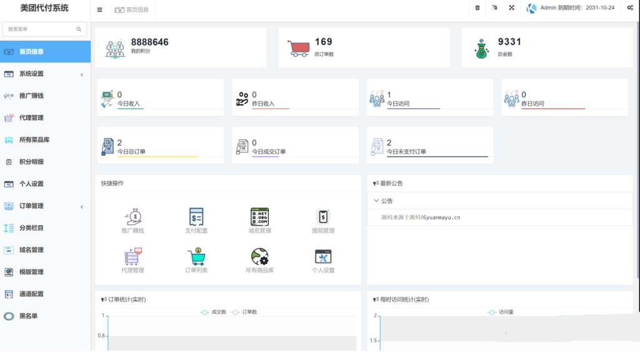Click the hamburger menu icon in header
This screenshot has width=640, height=352.
(x=100, y=9)
